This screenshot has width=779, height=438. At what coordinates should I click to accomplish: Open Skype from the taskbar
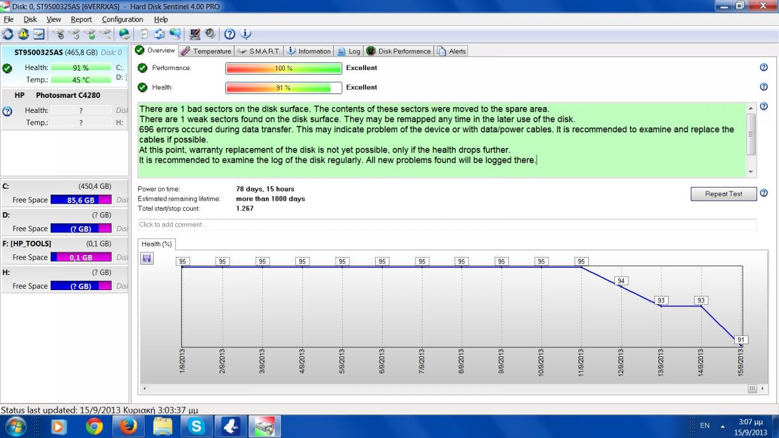coord(195,426)
